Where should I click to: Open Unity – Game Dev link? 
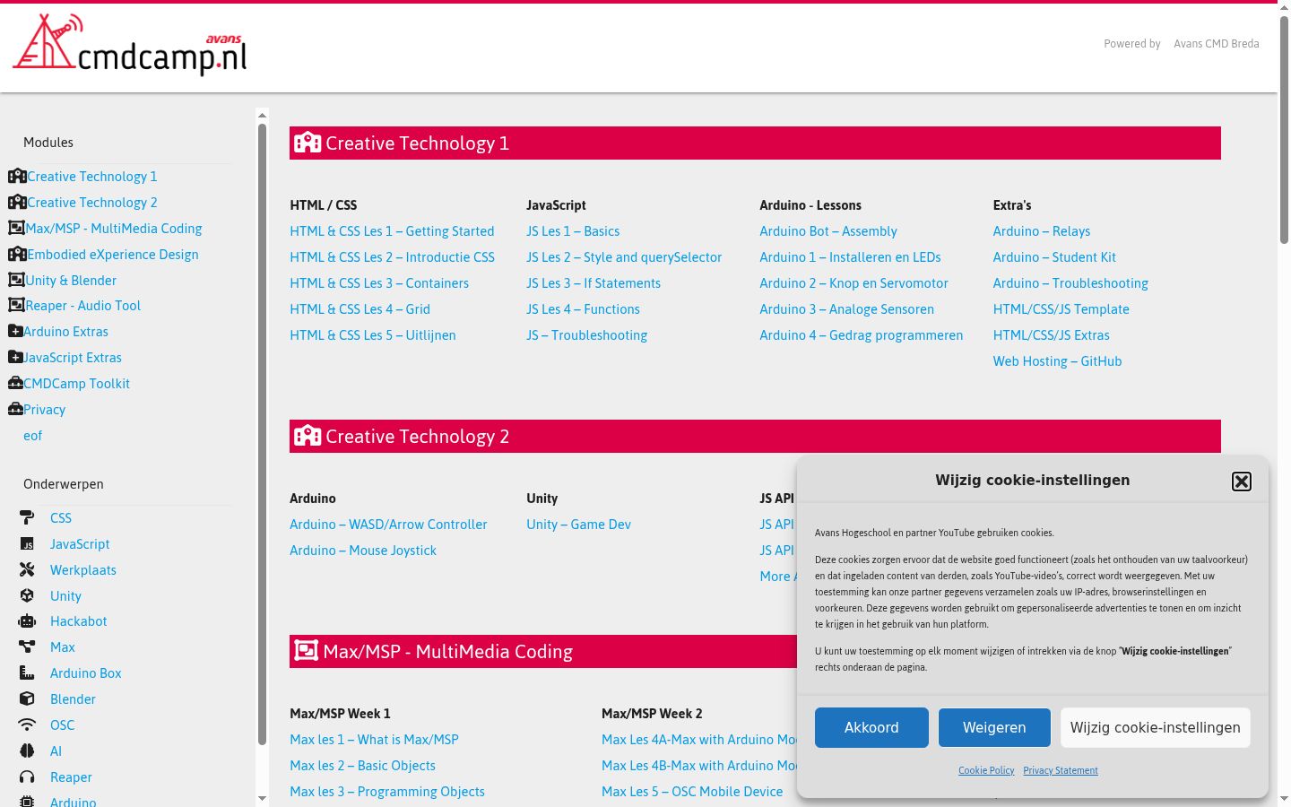click(x=578, y=525)
